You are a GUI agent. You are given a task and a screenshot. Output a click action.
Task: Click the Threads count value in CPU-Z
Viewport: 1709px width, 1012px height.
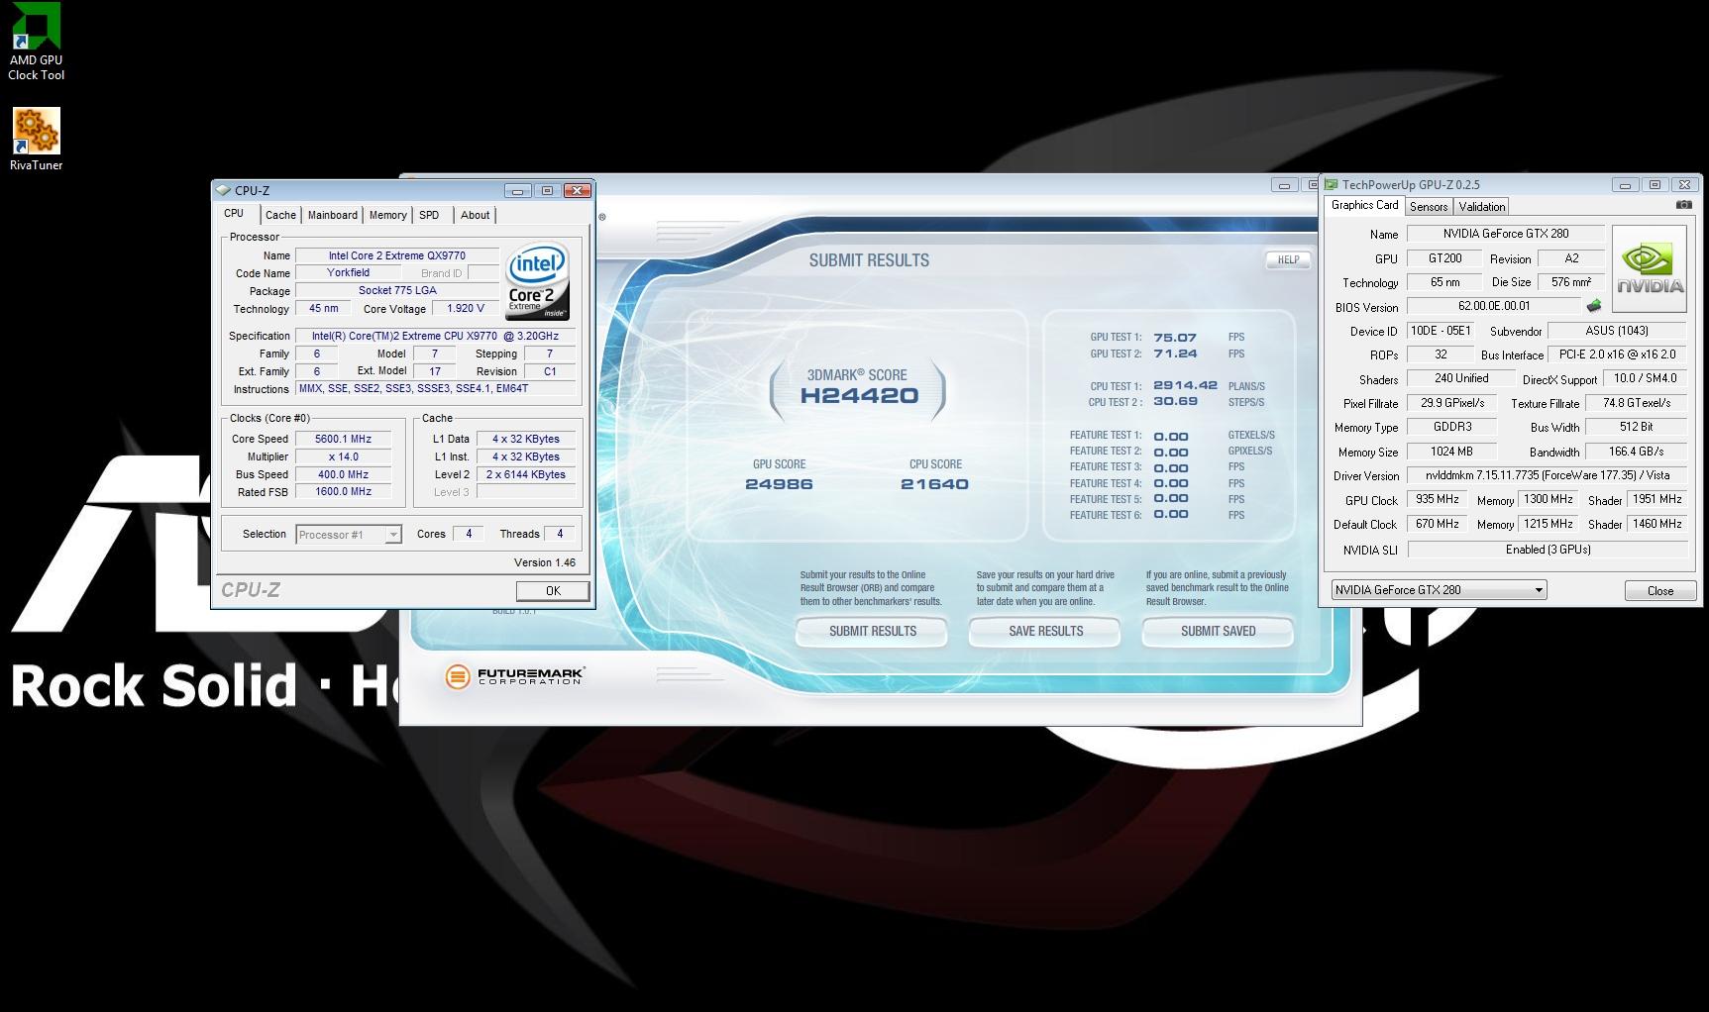click(x=560, y=534)
